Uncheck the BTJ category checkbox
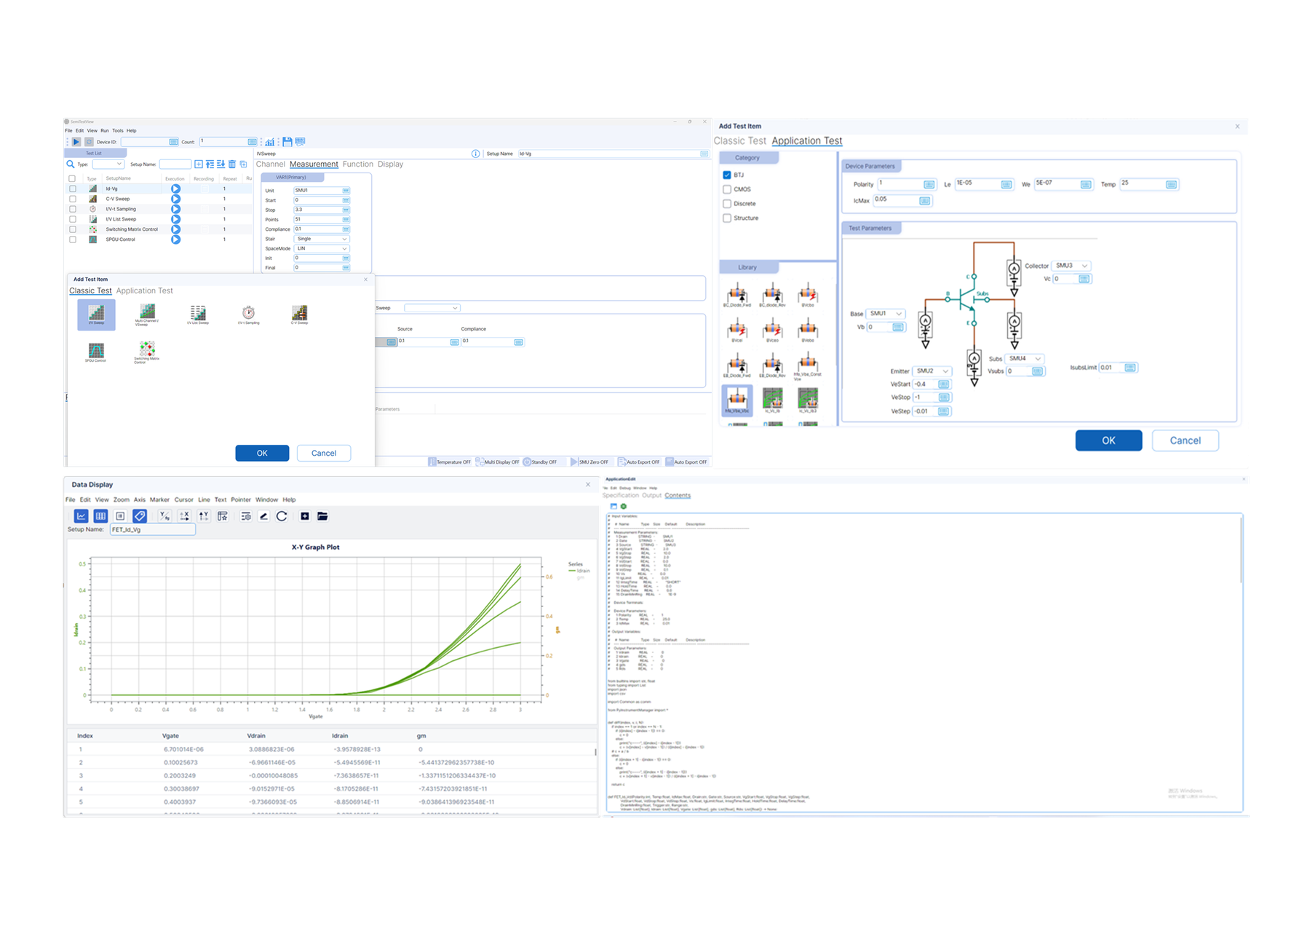Viewport: 1310px width, 926px height. [x=727, y=175]
